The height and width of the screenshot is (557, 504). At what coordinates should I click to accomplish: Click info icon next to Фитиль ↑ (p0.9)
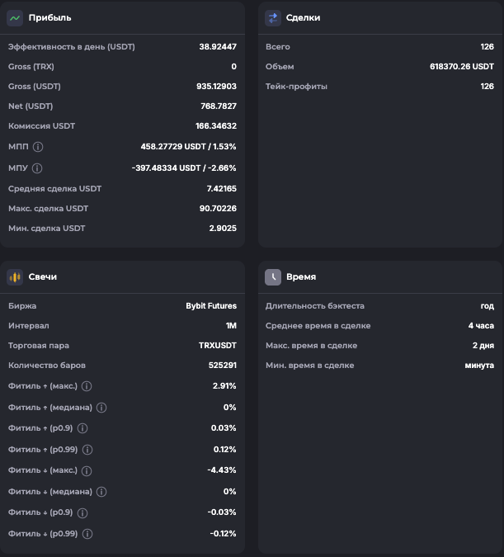coord(82,428)
